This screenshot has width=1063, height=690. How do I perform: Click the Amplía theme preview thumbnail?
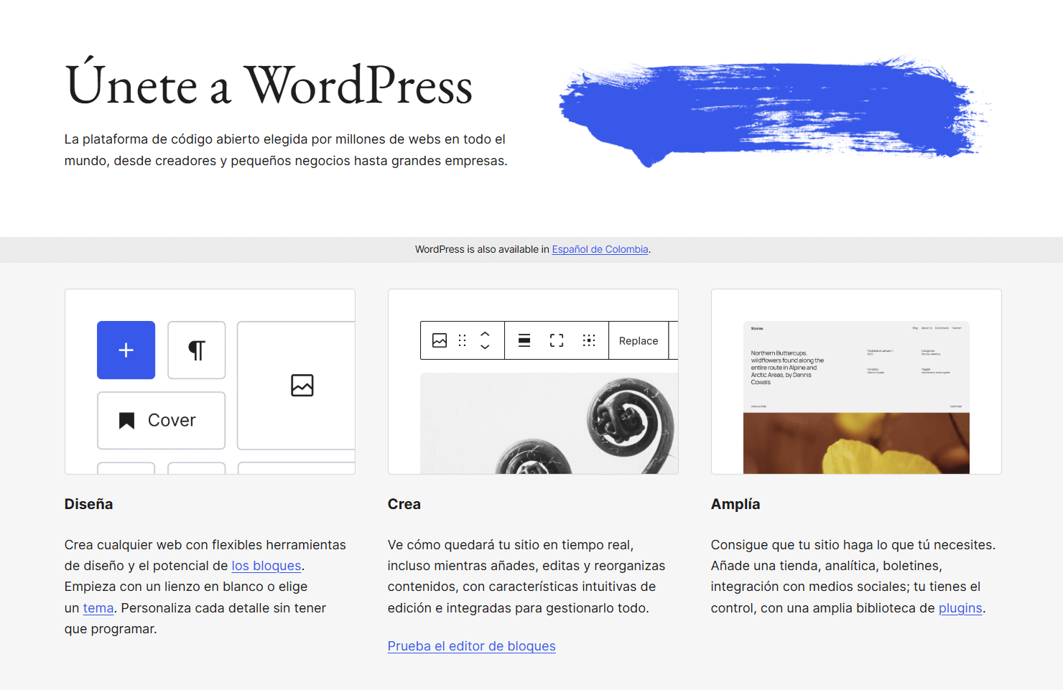pyautogui.click(x=856, y=397)
